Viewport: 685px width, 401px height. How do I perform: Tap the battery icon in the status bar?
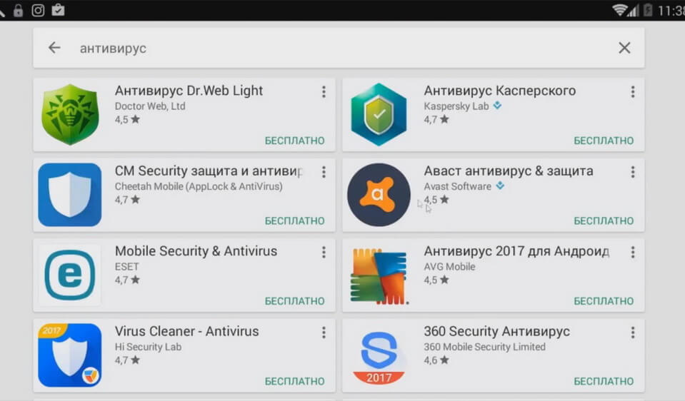(648, 9)
